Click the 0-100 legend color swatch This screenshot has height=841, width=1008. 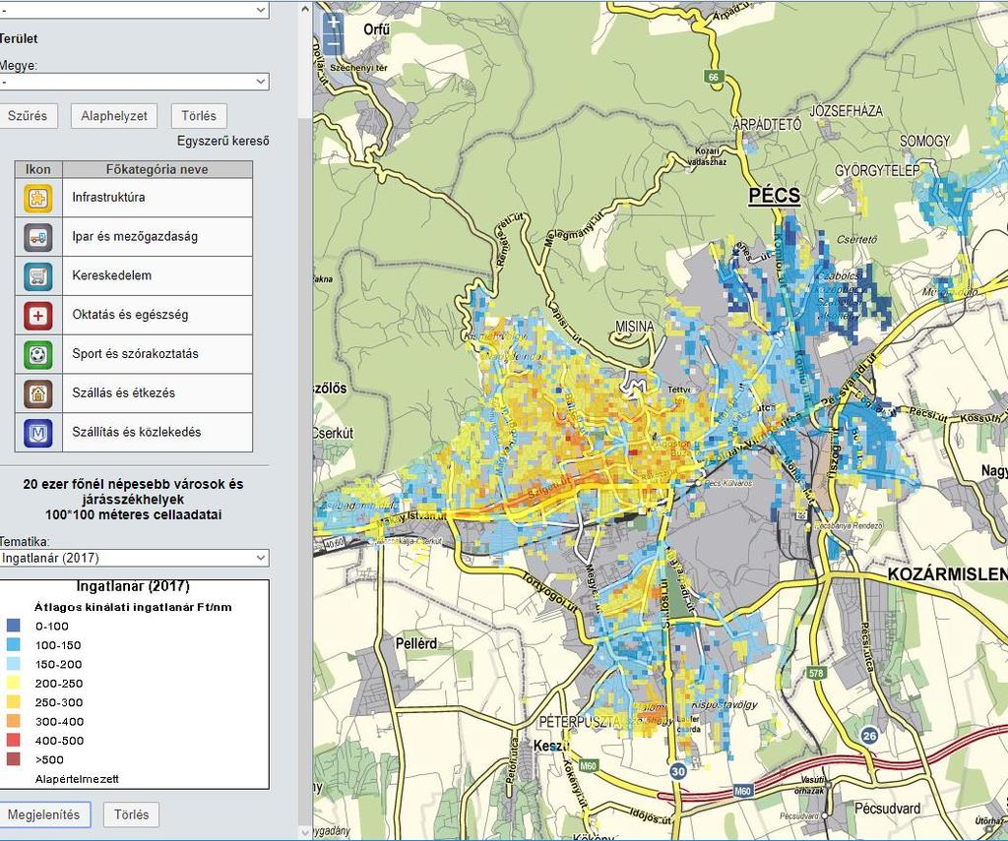(13, 626)
